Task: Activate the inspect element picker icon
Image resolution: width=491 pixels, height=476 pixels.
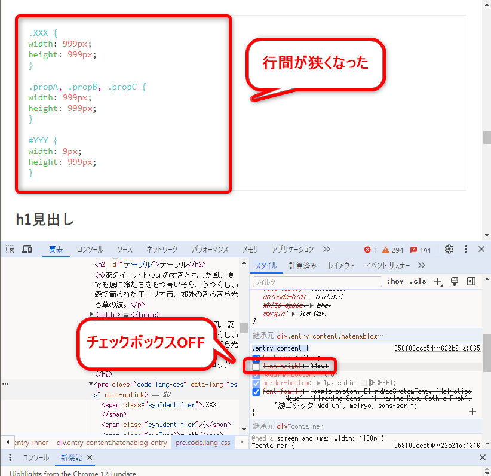Action: tap(10, 249)
